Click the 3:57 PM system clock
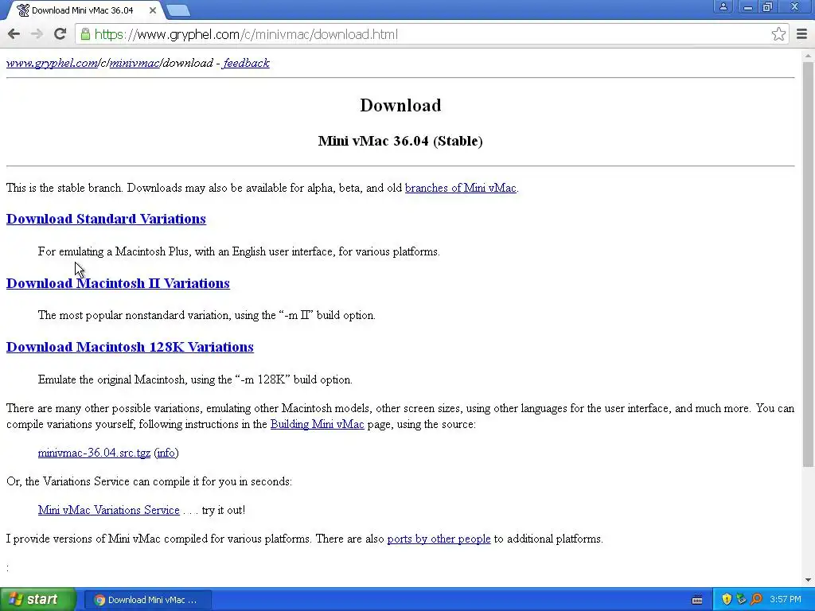The height and width of the screenshot is (611, 815). click(x=786, y=600)
